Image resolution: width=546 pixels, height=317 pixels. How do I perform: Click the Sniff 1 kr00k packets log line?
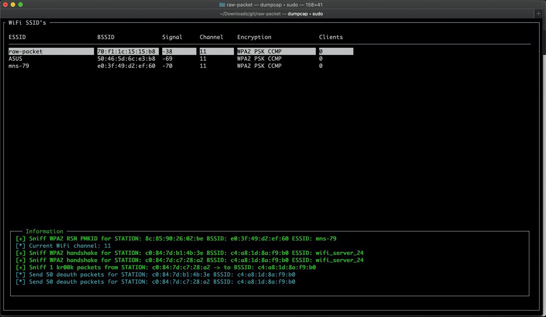(x=166, y=268)
